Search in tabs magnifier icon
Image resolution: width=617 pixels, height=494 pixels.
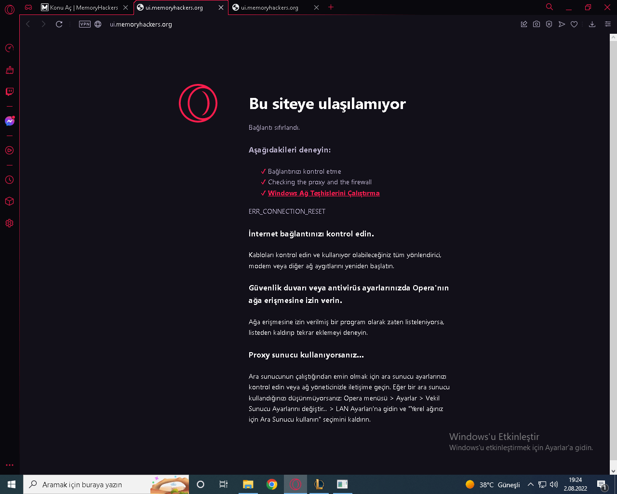pos(550,7)
